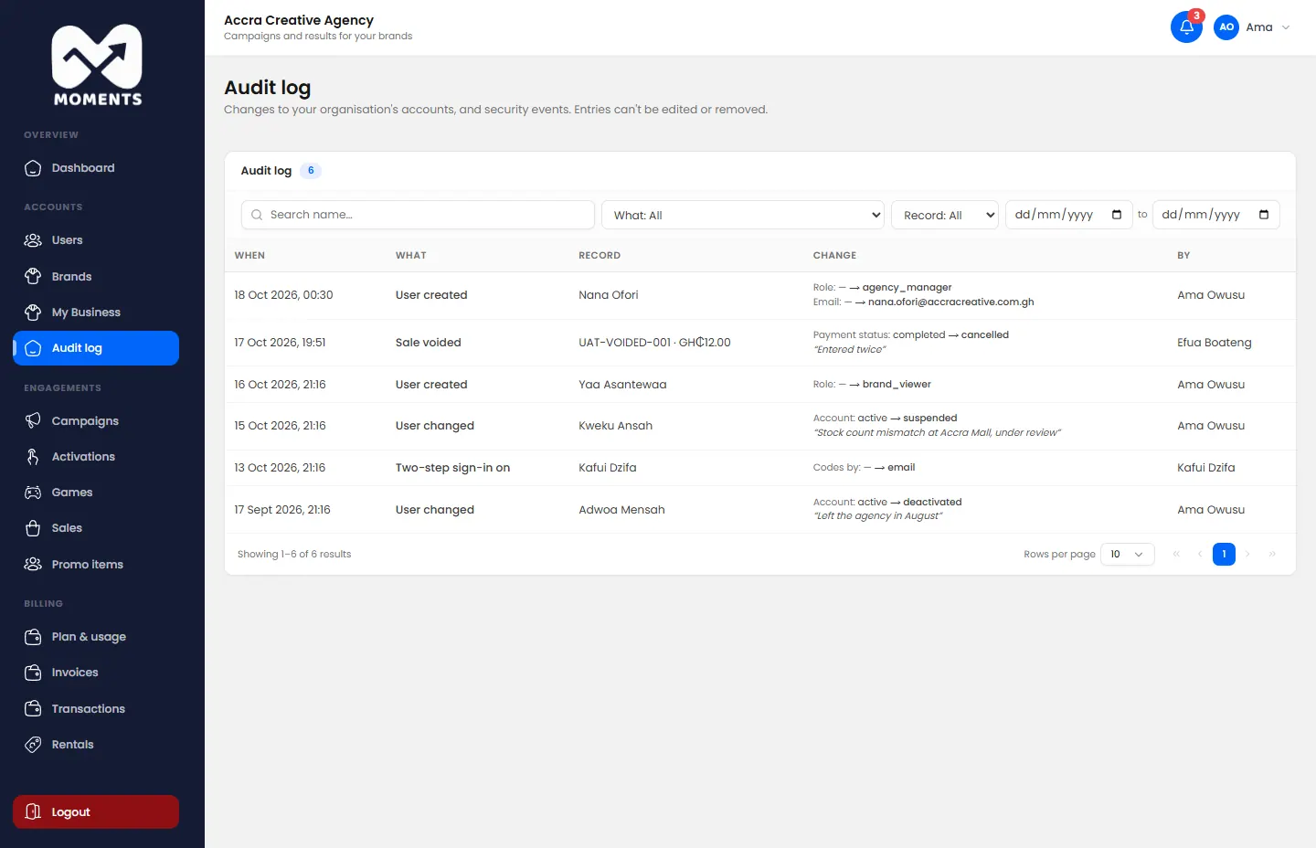
Task: Go to the Sales menu label
Action: (x=67, y=528)
